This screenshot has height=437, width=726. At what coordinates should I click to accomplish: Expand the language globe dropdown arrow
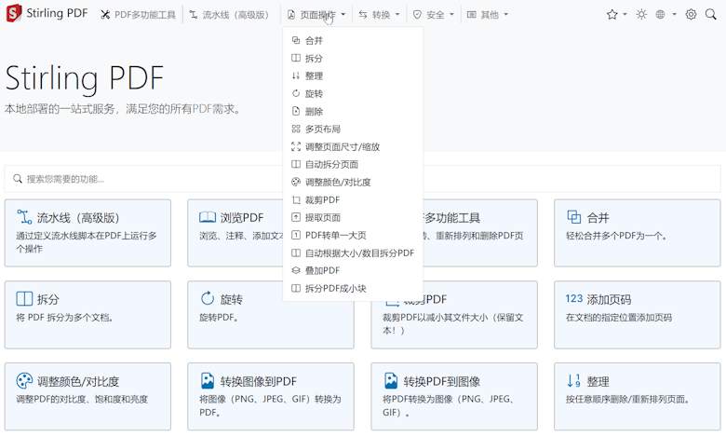click(x=674, y=15)
